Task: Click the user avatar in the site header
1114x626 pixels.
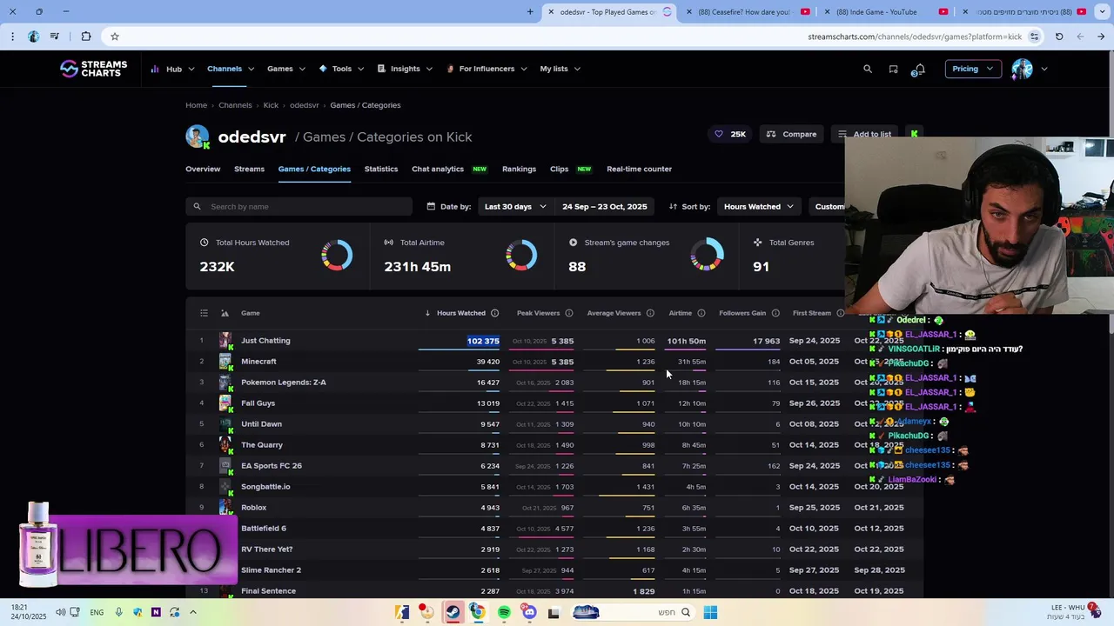Action: (1022, 69)
